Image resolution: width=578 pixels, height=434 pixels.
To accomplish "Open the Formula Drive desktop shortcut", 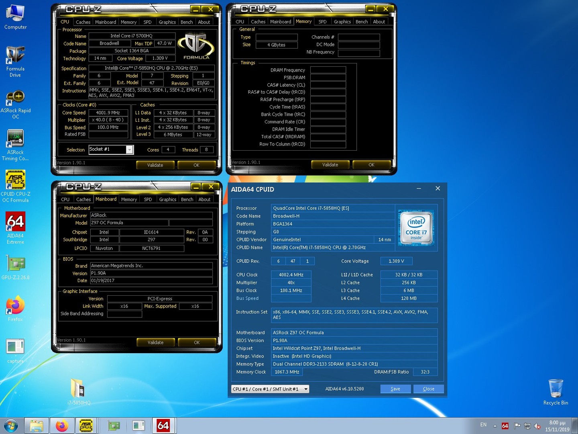I will [x=15, y=61].
